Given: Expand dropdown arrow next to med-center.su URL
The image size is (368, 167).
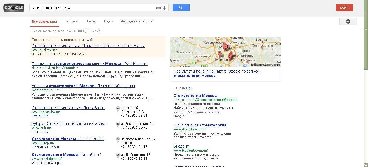Looking at the screenshot, I should tap(58, 90).
